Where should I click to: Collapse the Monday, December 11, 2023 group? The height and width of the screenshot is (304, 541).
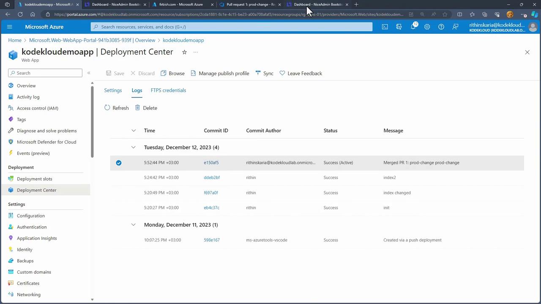134,225
